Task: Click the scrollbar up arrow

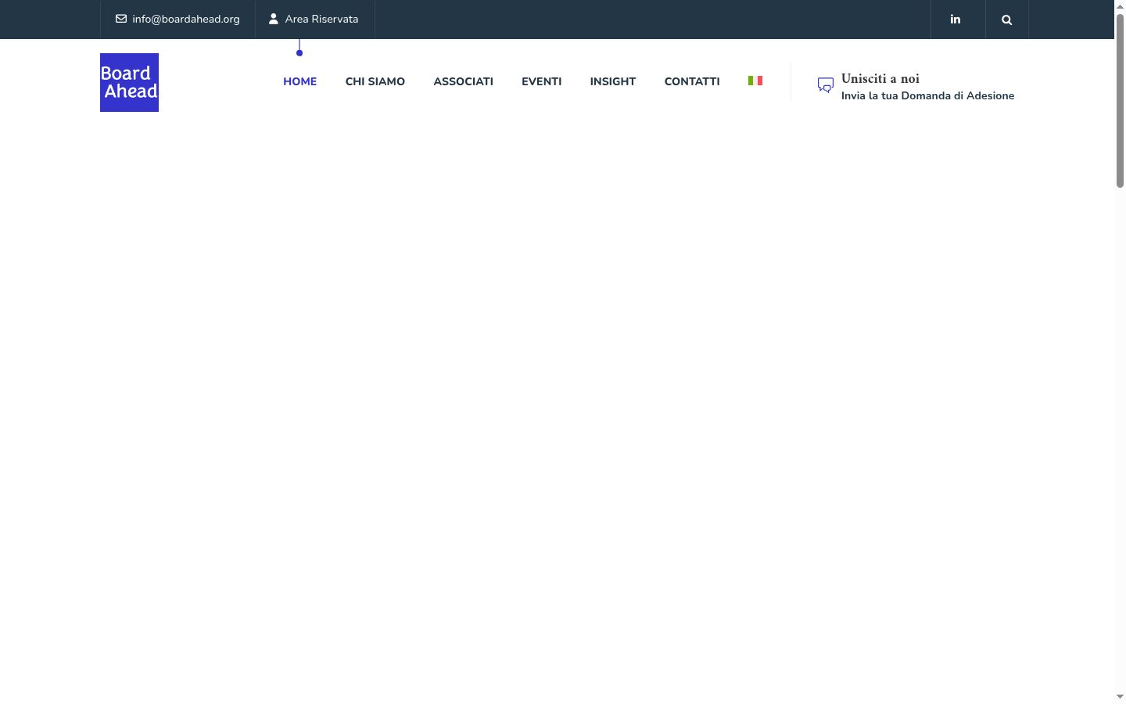Action: coord(1120,5)
